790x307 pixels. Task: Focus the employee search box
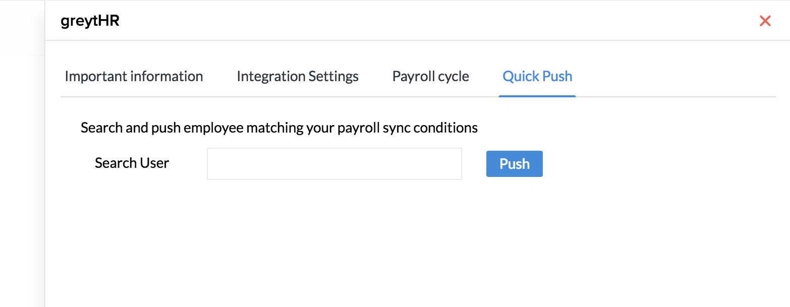click(x=334, y=164)
